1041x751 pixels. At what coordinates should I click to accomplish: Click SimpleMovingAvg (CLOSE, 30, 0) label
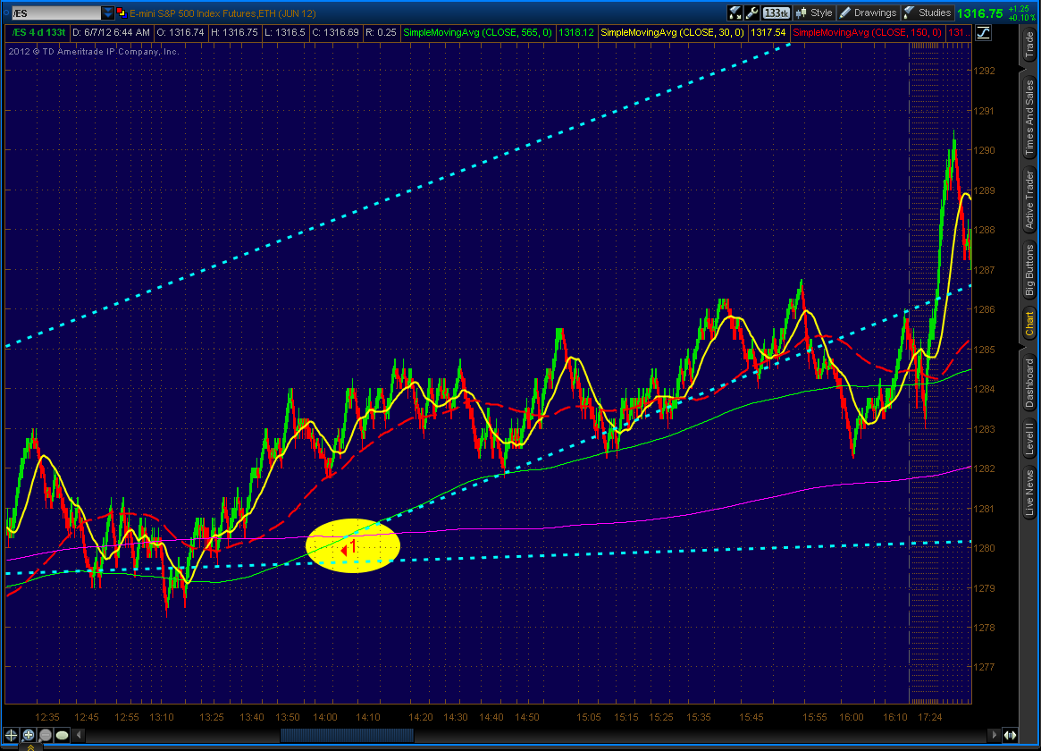[x=672, y=32]
